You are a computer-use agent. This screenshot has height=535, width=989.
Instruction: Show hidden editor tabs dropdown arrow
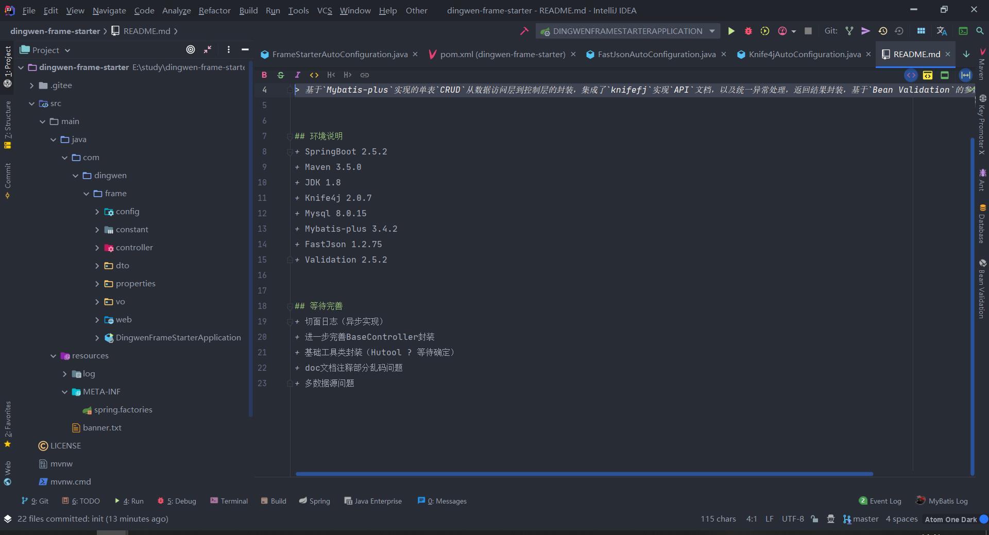[966, 54]
